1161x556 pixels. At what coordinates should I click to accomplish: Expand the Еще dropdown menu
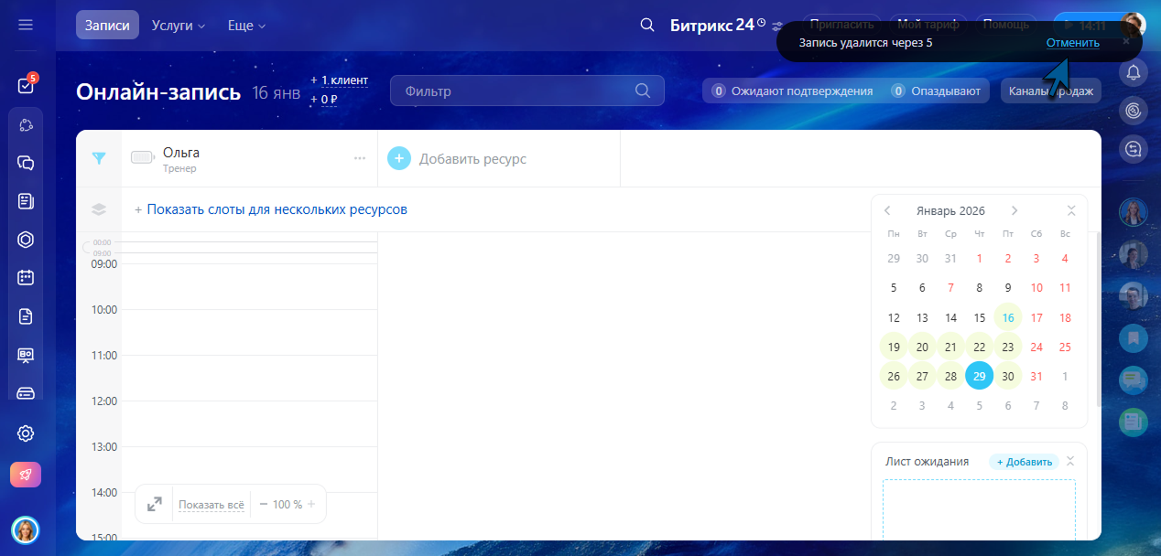click(246, 26)
